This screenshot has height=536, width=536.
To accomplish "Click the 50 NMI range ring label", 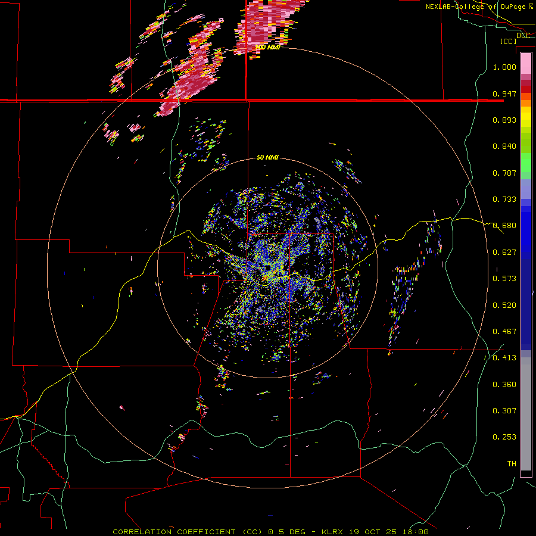I will click(x=267, y=158).
